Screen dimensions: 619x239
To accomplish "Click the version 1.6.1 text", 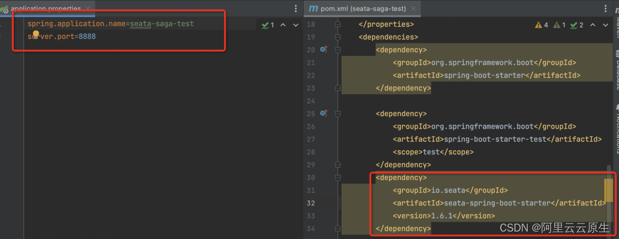I will click(x=441, y=216).
